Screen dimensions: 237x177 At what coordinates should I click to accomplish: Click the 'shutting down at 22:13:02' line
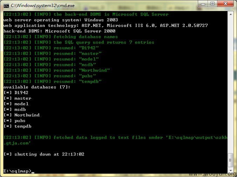(44, 154)
